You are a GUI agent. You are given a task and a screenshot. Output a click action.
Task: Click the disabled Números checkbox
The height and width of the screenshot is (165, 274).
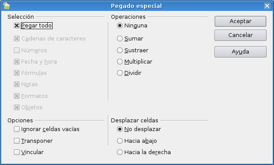[17, 50]
